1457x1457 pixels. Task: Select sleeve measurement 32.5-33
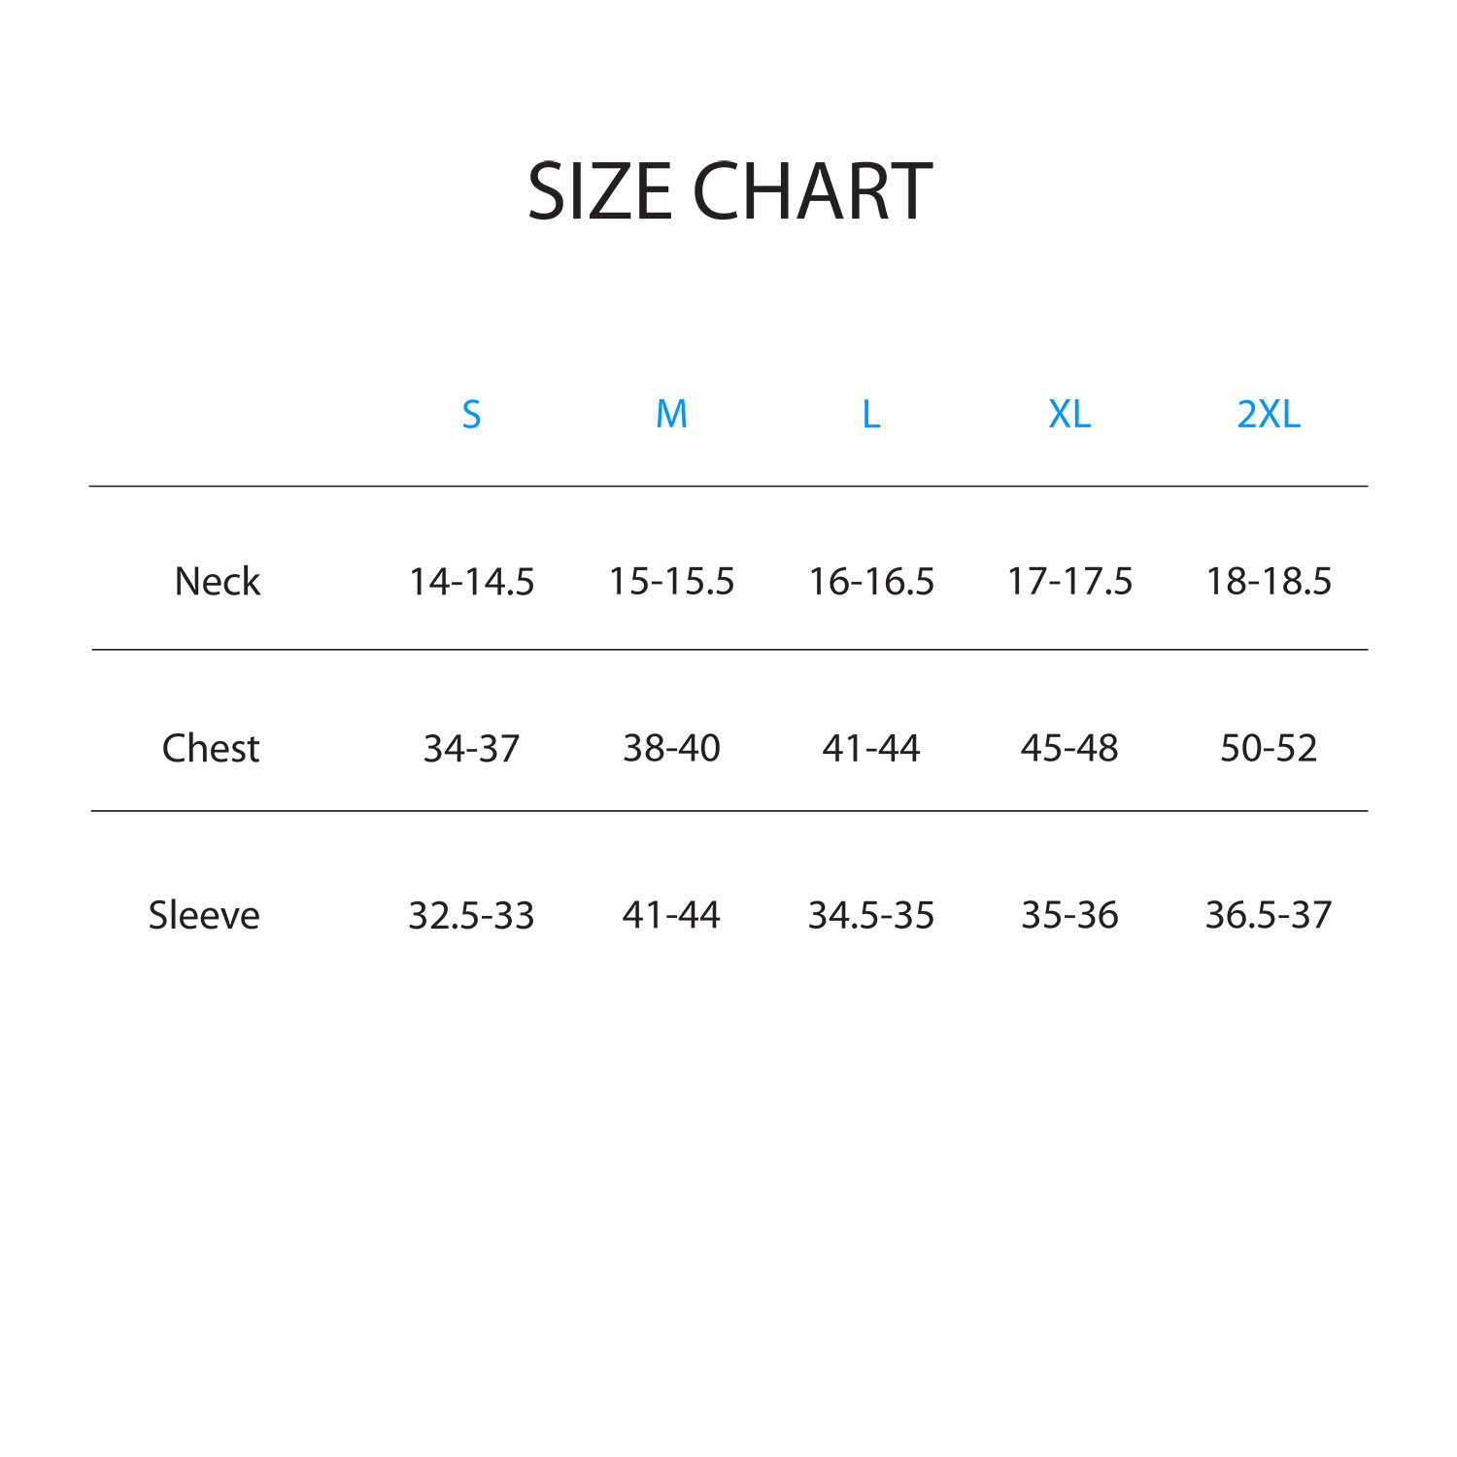coord(471,915)
